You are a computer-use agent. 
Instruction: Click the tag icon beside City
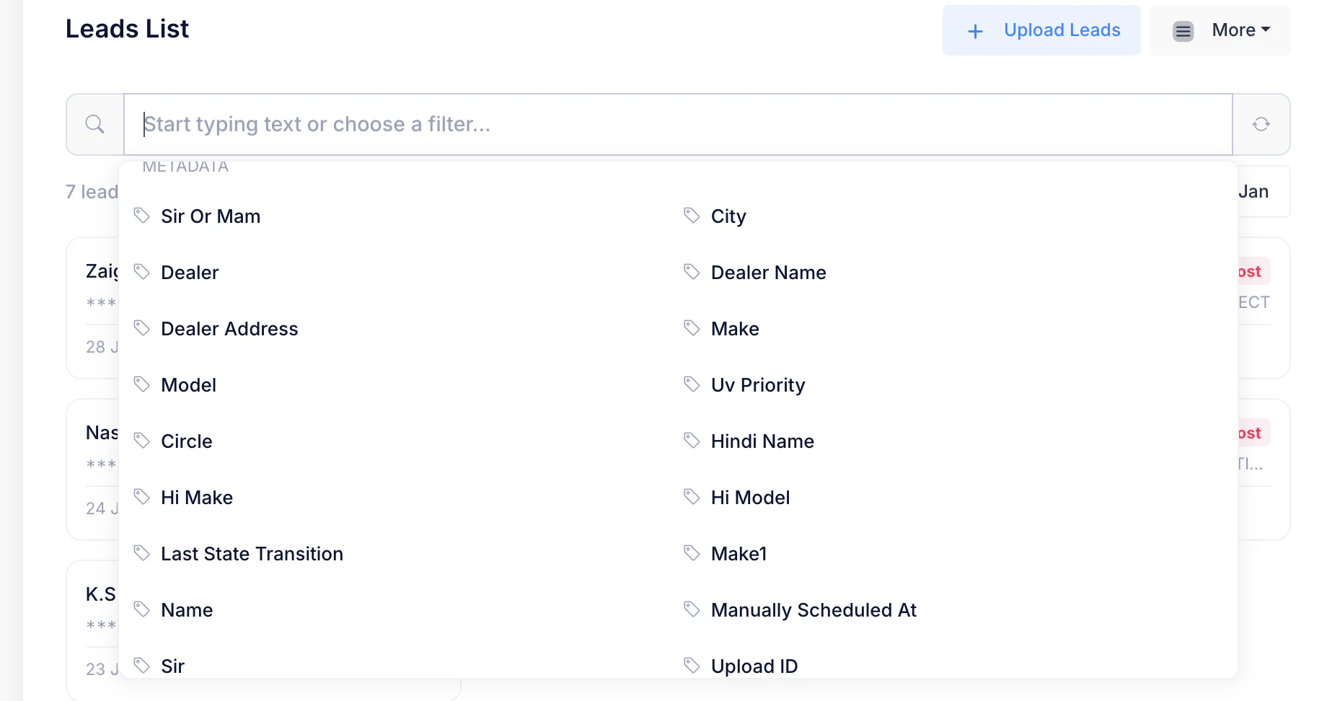pyautogui.click(x=692, y=216)
